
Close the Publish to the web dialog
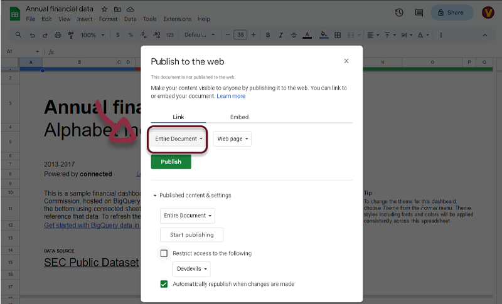tap(346, 61)
